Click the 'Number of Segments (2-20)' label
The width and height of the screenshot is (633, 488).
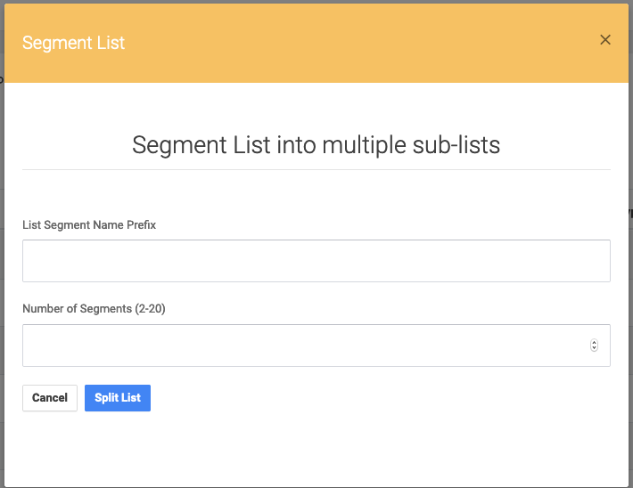[95, 308]
